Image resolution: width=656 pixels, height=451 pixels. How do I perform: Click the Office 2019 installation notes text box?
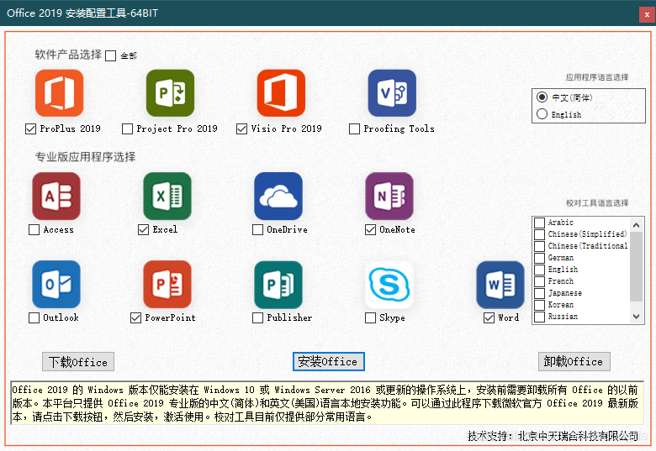(x=327, y=403)
